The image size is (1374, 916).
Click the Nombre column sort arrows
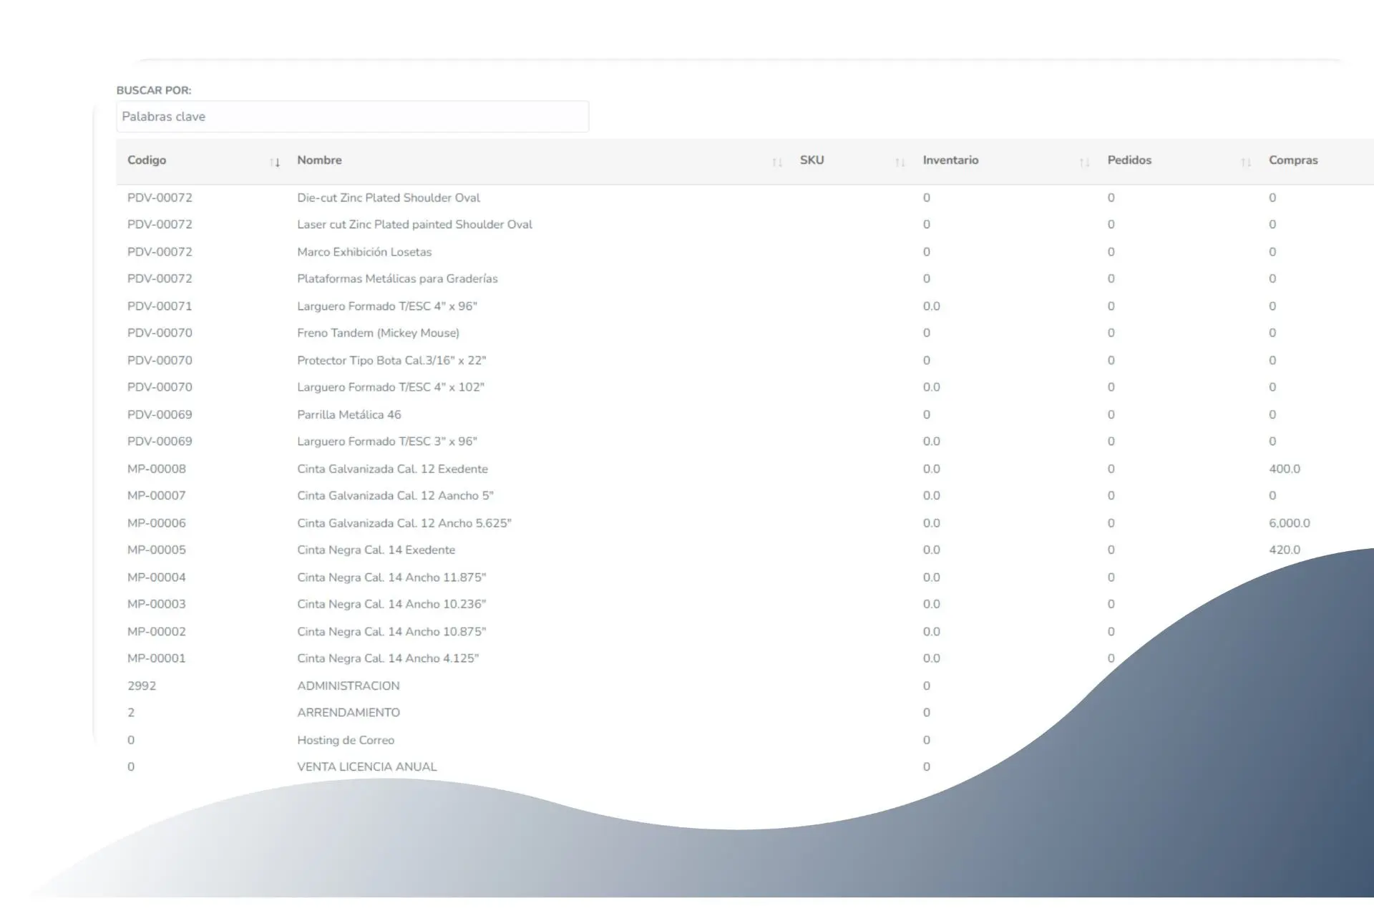(777, 162)
